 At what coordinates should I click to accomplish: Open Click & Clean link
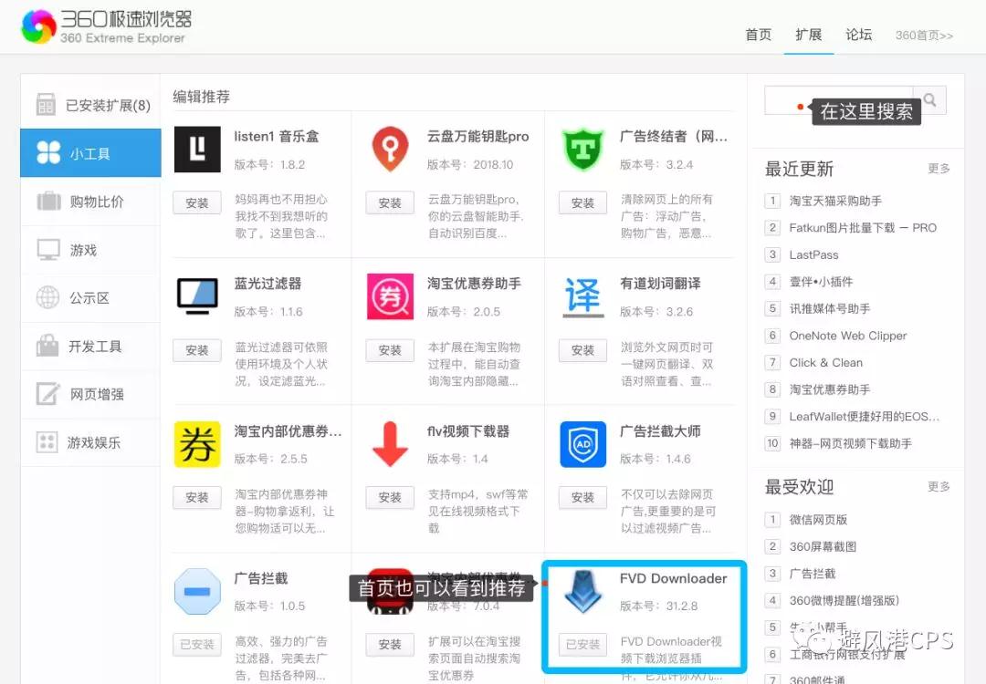[825, 363]
